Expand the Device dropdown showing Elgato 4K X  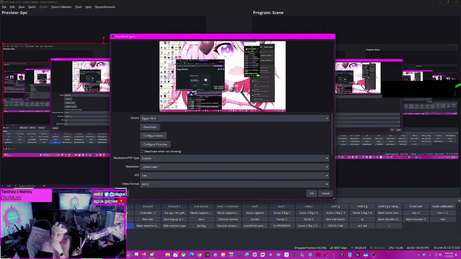coord(234,118)
